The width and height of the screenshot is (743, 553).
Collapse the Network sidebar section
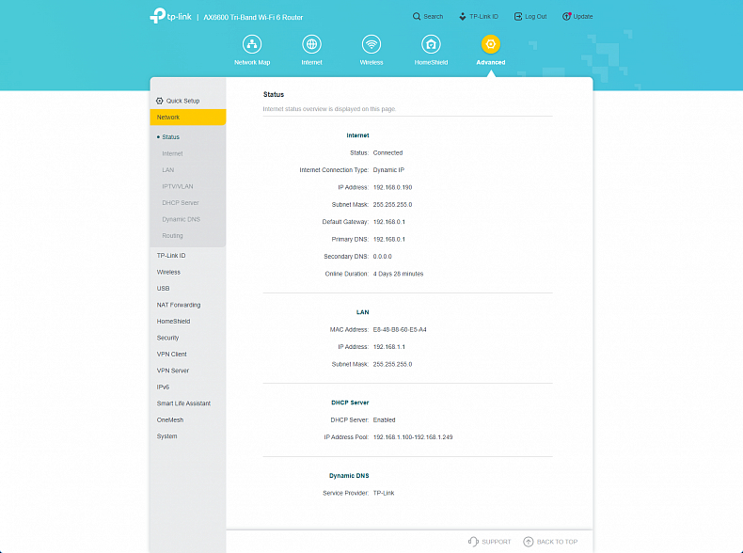[187, 118]
